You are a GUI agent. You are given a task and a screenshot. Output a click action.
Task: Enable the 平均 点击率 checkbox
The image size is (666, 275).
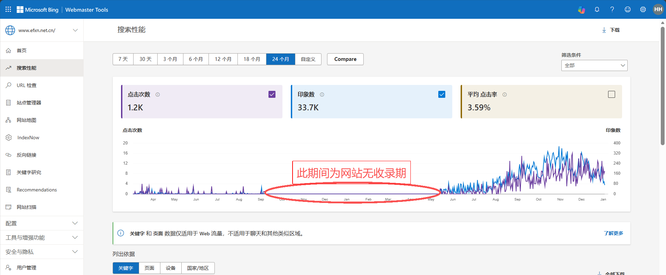[612, 94]
